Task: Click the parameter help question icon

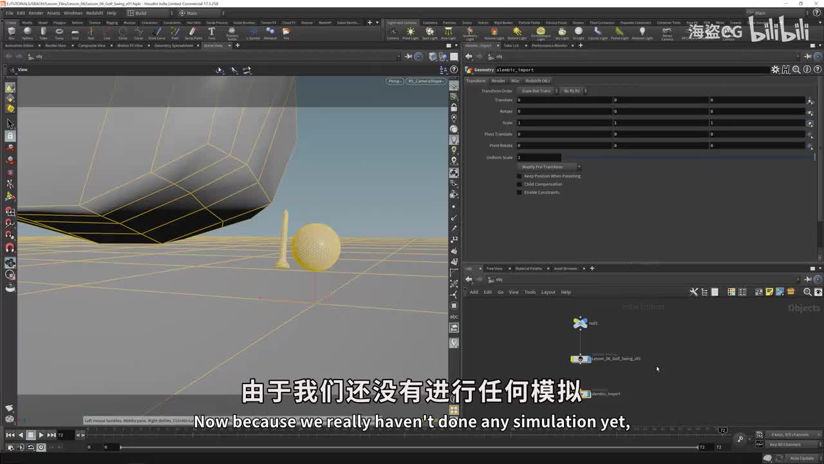Action: [x=816, y=70]
